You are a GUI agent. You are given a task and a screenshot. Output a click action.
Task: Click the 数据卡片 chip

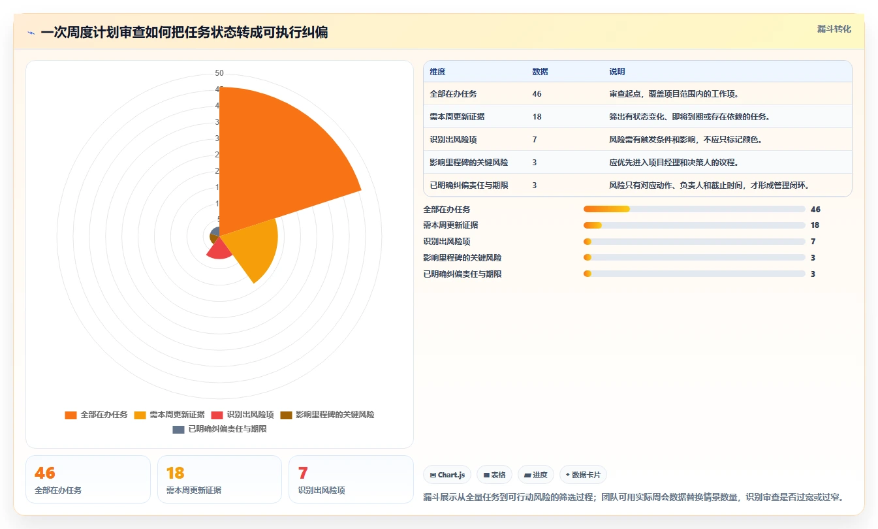583,475
